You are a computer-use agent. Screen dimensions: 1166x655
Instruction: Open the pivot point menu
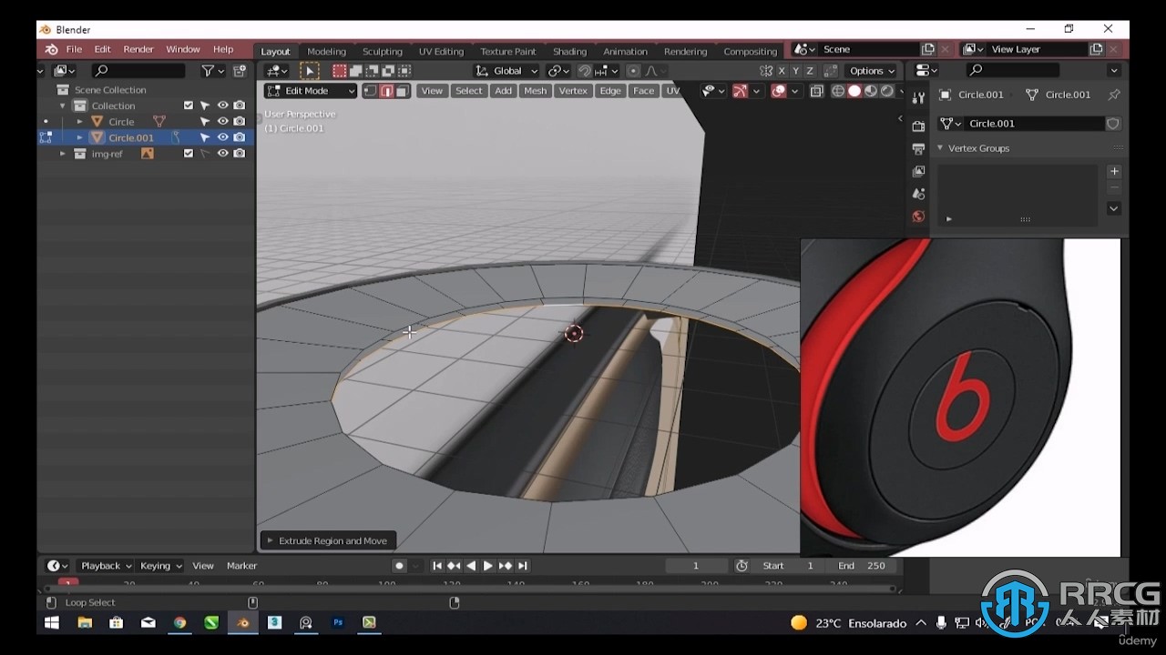[x=557, y=71]
